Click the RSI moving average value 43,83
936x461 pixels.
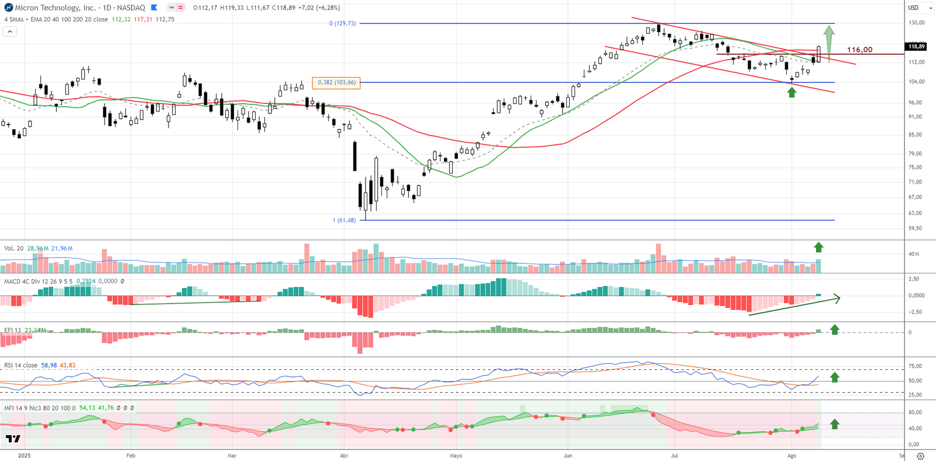pos(68,365)
